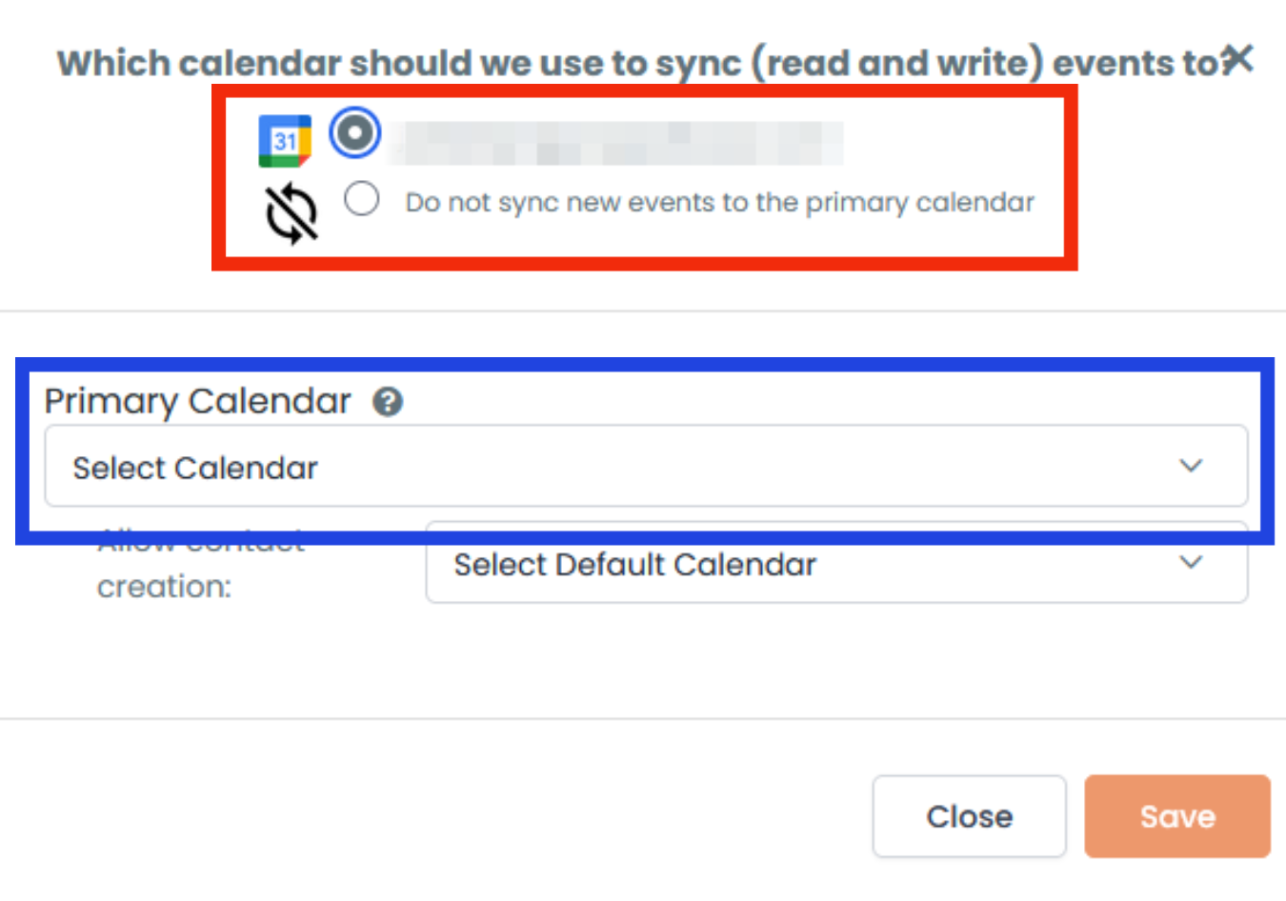1286x901 pixels.
Task: Choose the "Do not sync new events" radio option
Action: click(x=362, y=199)
